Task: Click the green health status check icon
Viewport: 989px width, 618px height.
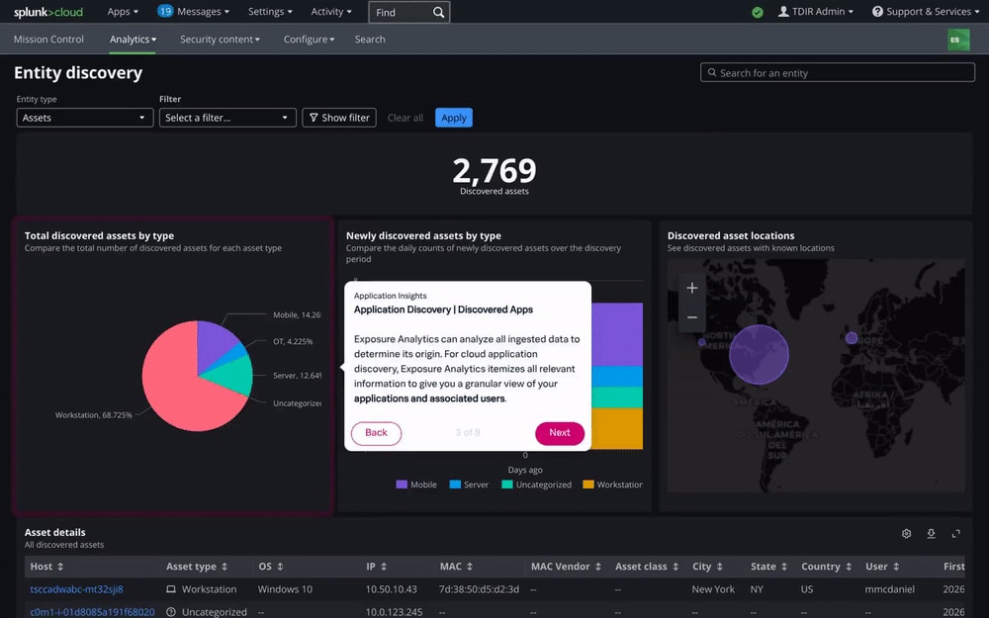Action: [x=758, y=12]
